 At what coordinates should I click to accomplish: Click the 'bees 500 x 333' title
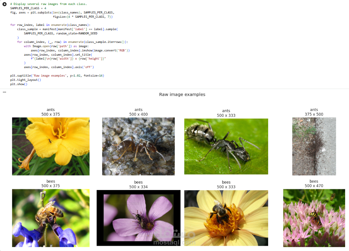226,184
